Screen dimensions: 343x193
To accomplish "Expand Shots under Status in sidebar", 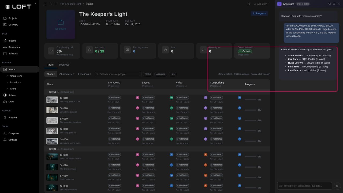I will click(8, 89).
